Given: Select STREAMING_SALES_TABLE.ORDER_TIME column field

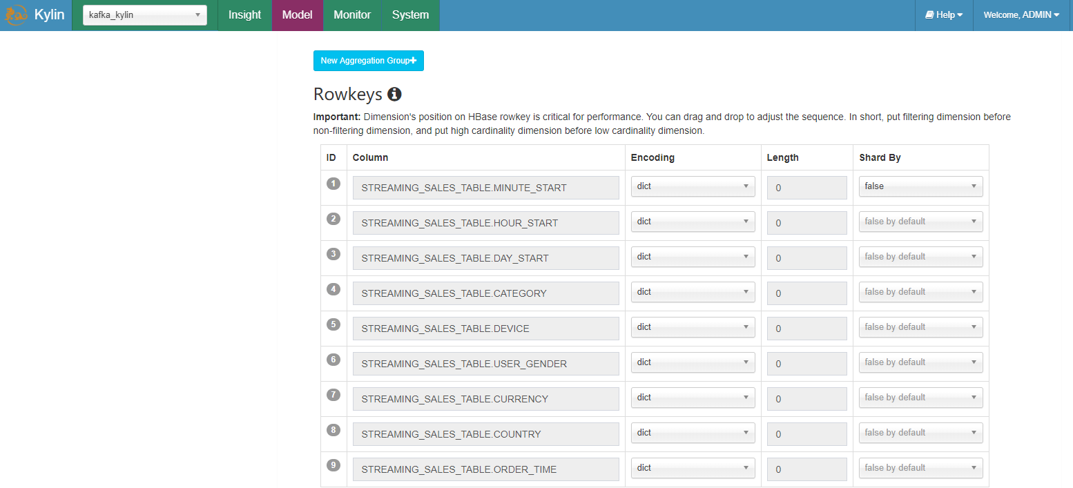Looking at the screenshot, I should coord(486,469).
